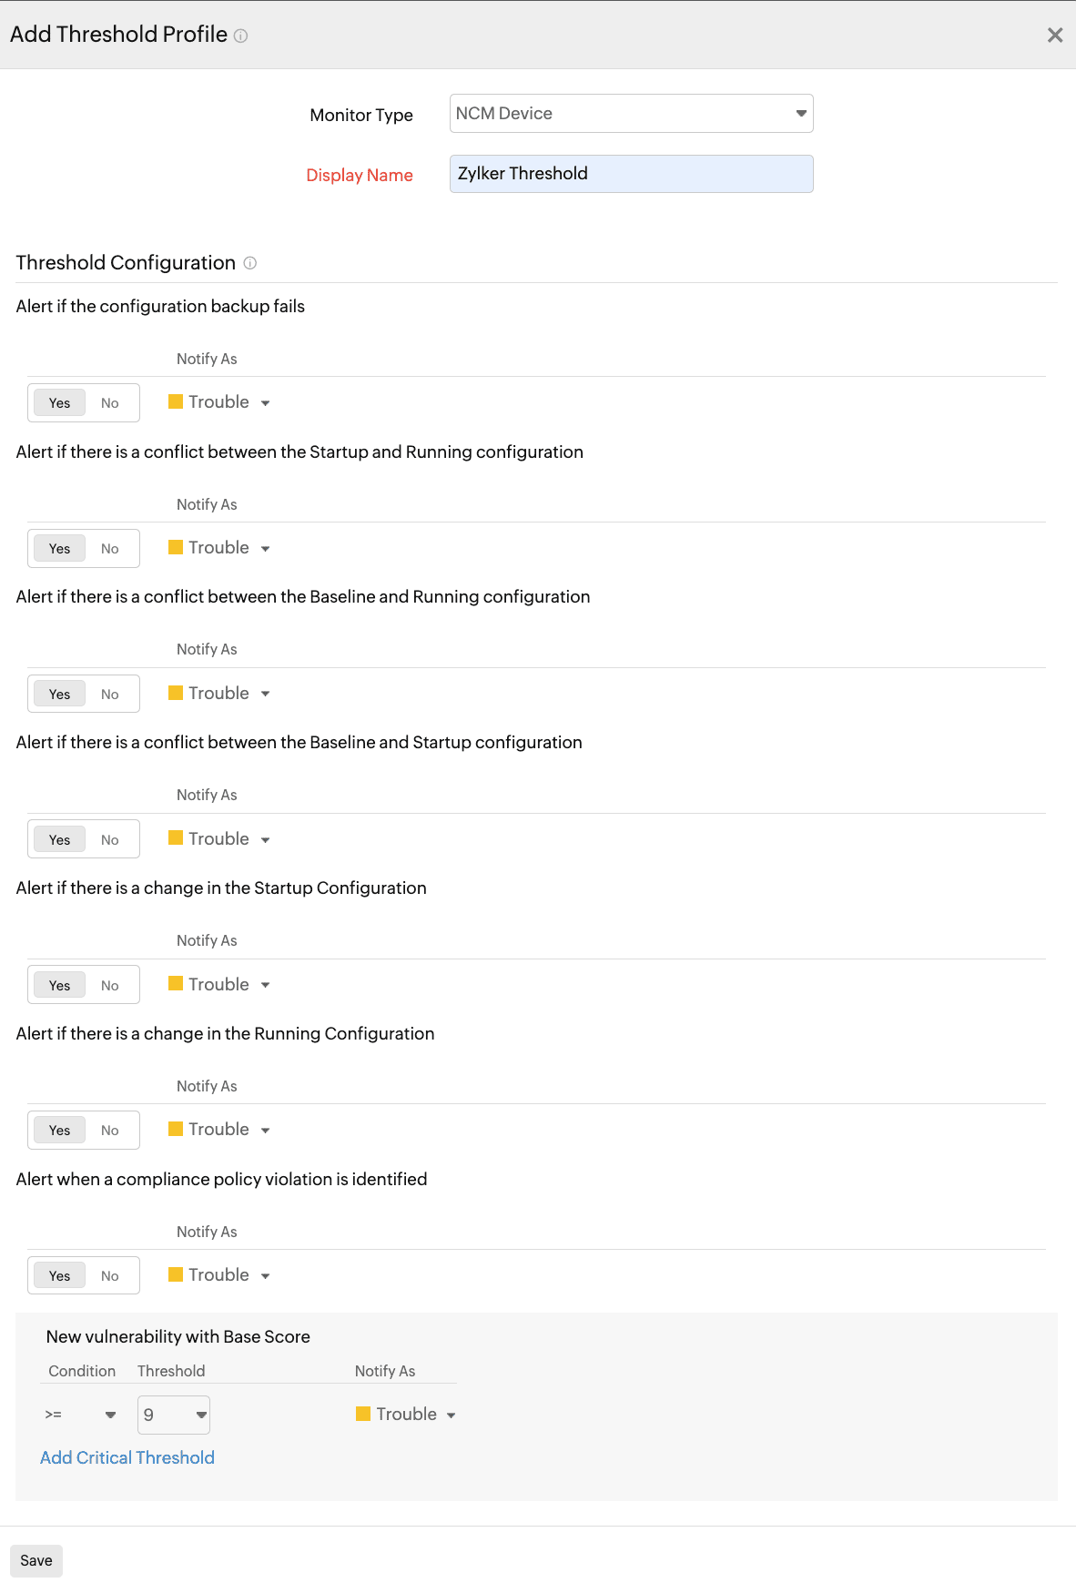Expand the Condition dropdown in vulnerability section

click(x=109, y=1415)
